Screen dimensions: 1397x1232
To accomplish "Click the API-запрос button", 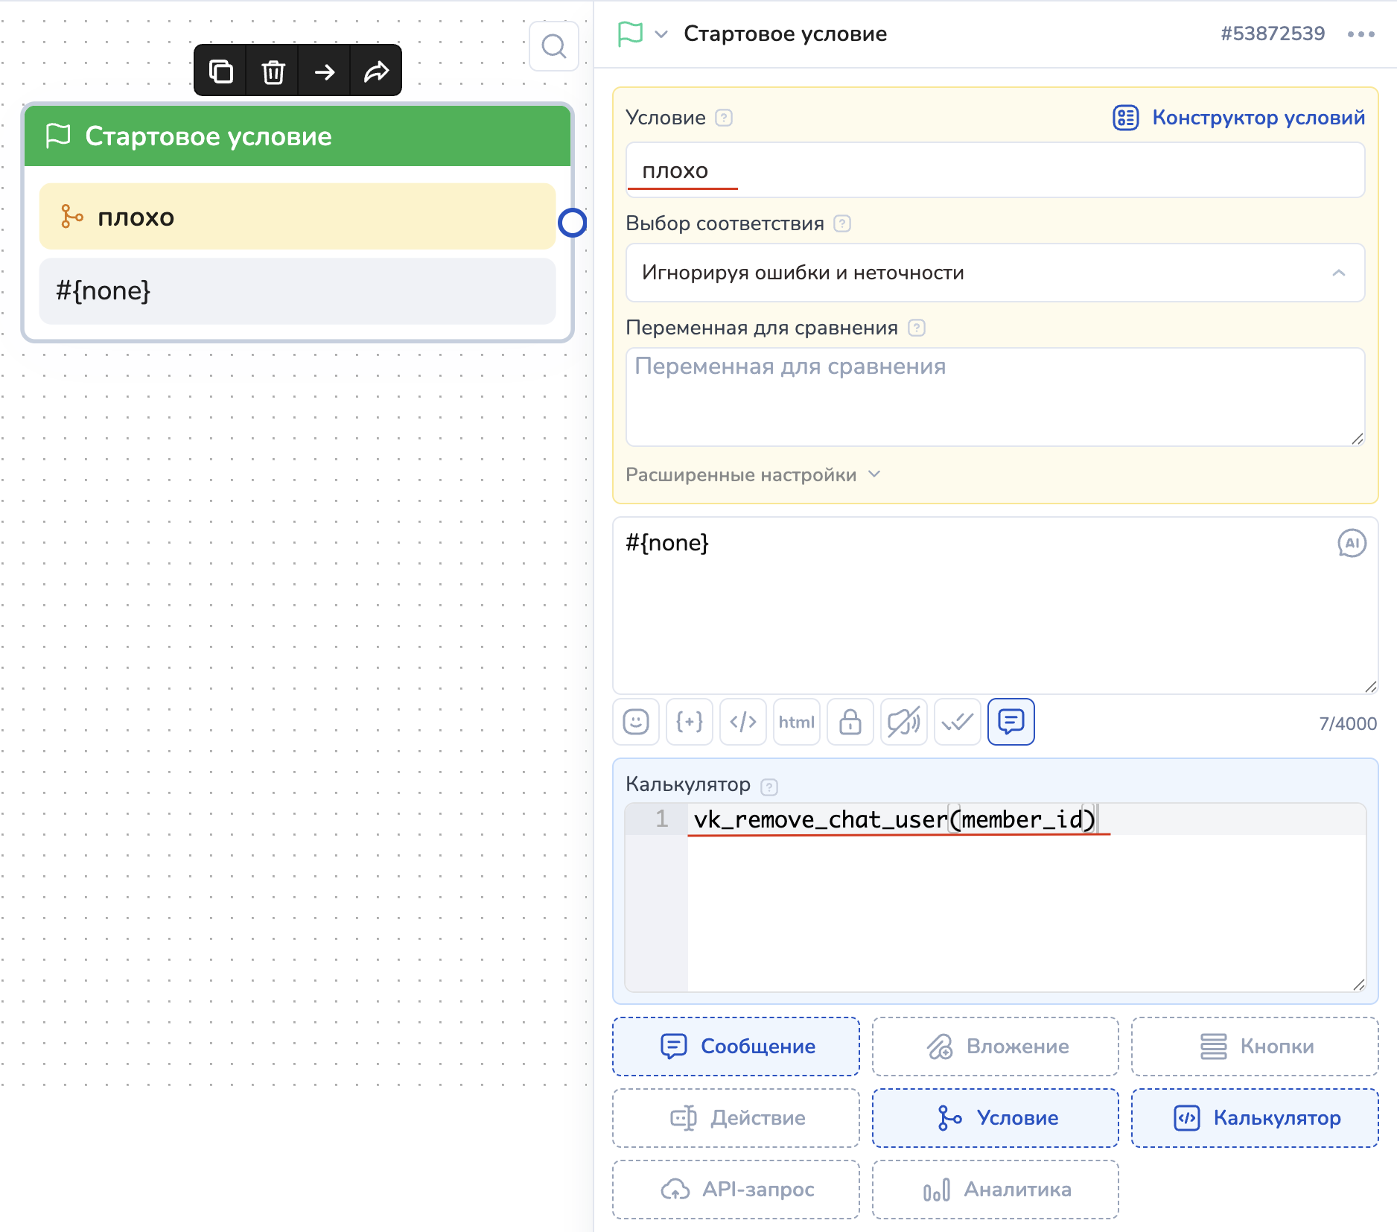I will (736, 1190).
